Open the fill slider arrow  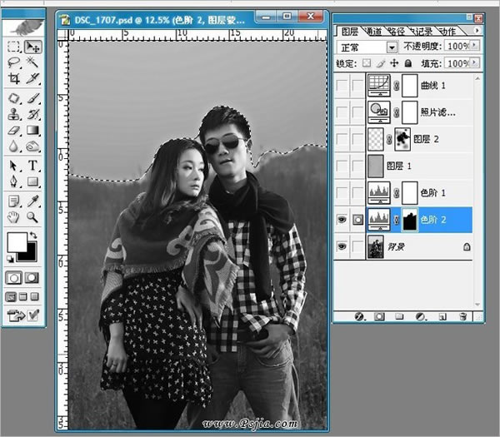475,62
